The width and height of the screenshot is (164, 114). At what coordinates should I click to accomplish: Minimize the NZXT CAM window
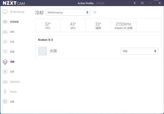(x=151, y=3)
